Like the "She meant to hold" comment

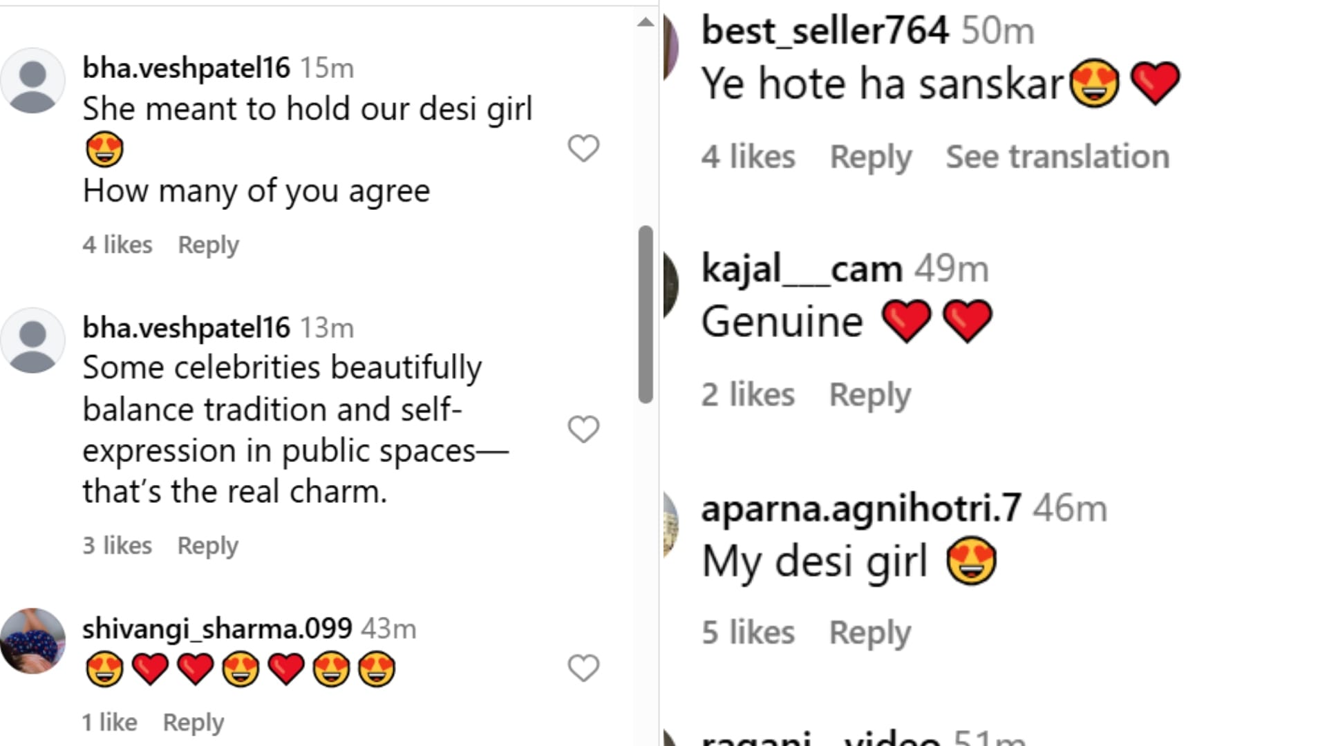(583, 149)
